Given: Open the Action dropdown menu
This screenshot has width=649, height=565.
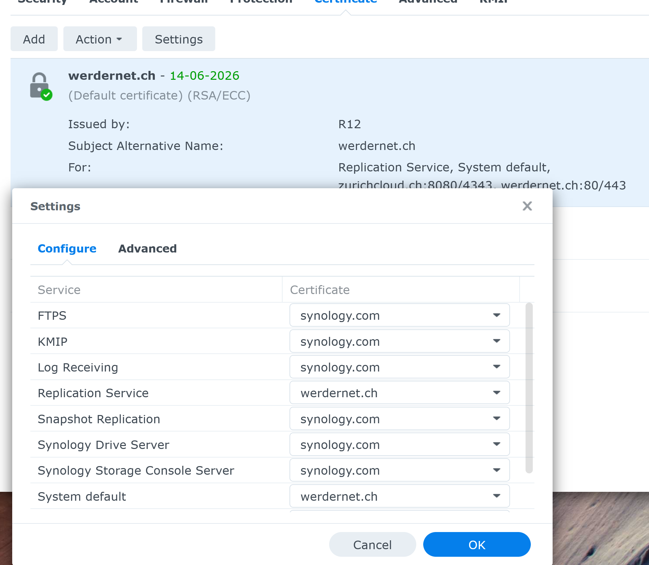Looking at the screenshot, I should (100, 39).
